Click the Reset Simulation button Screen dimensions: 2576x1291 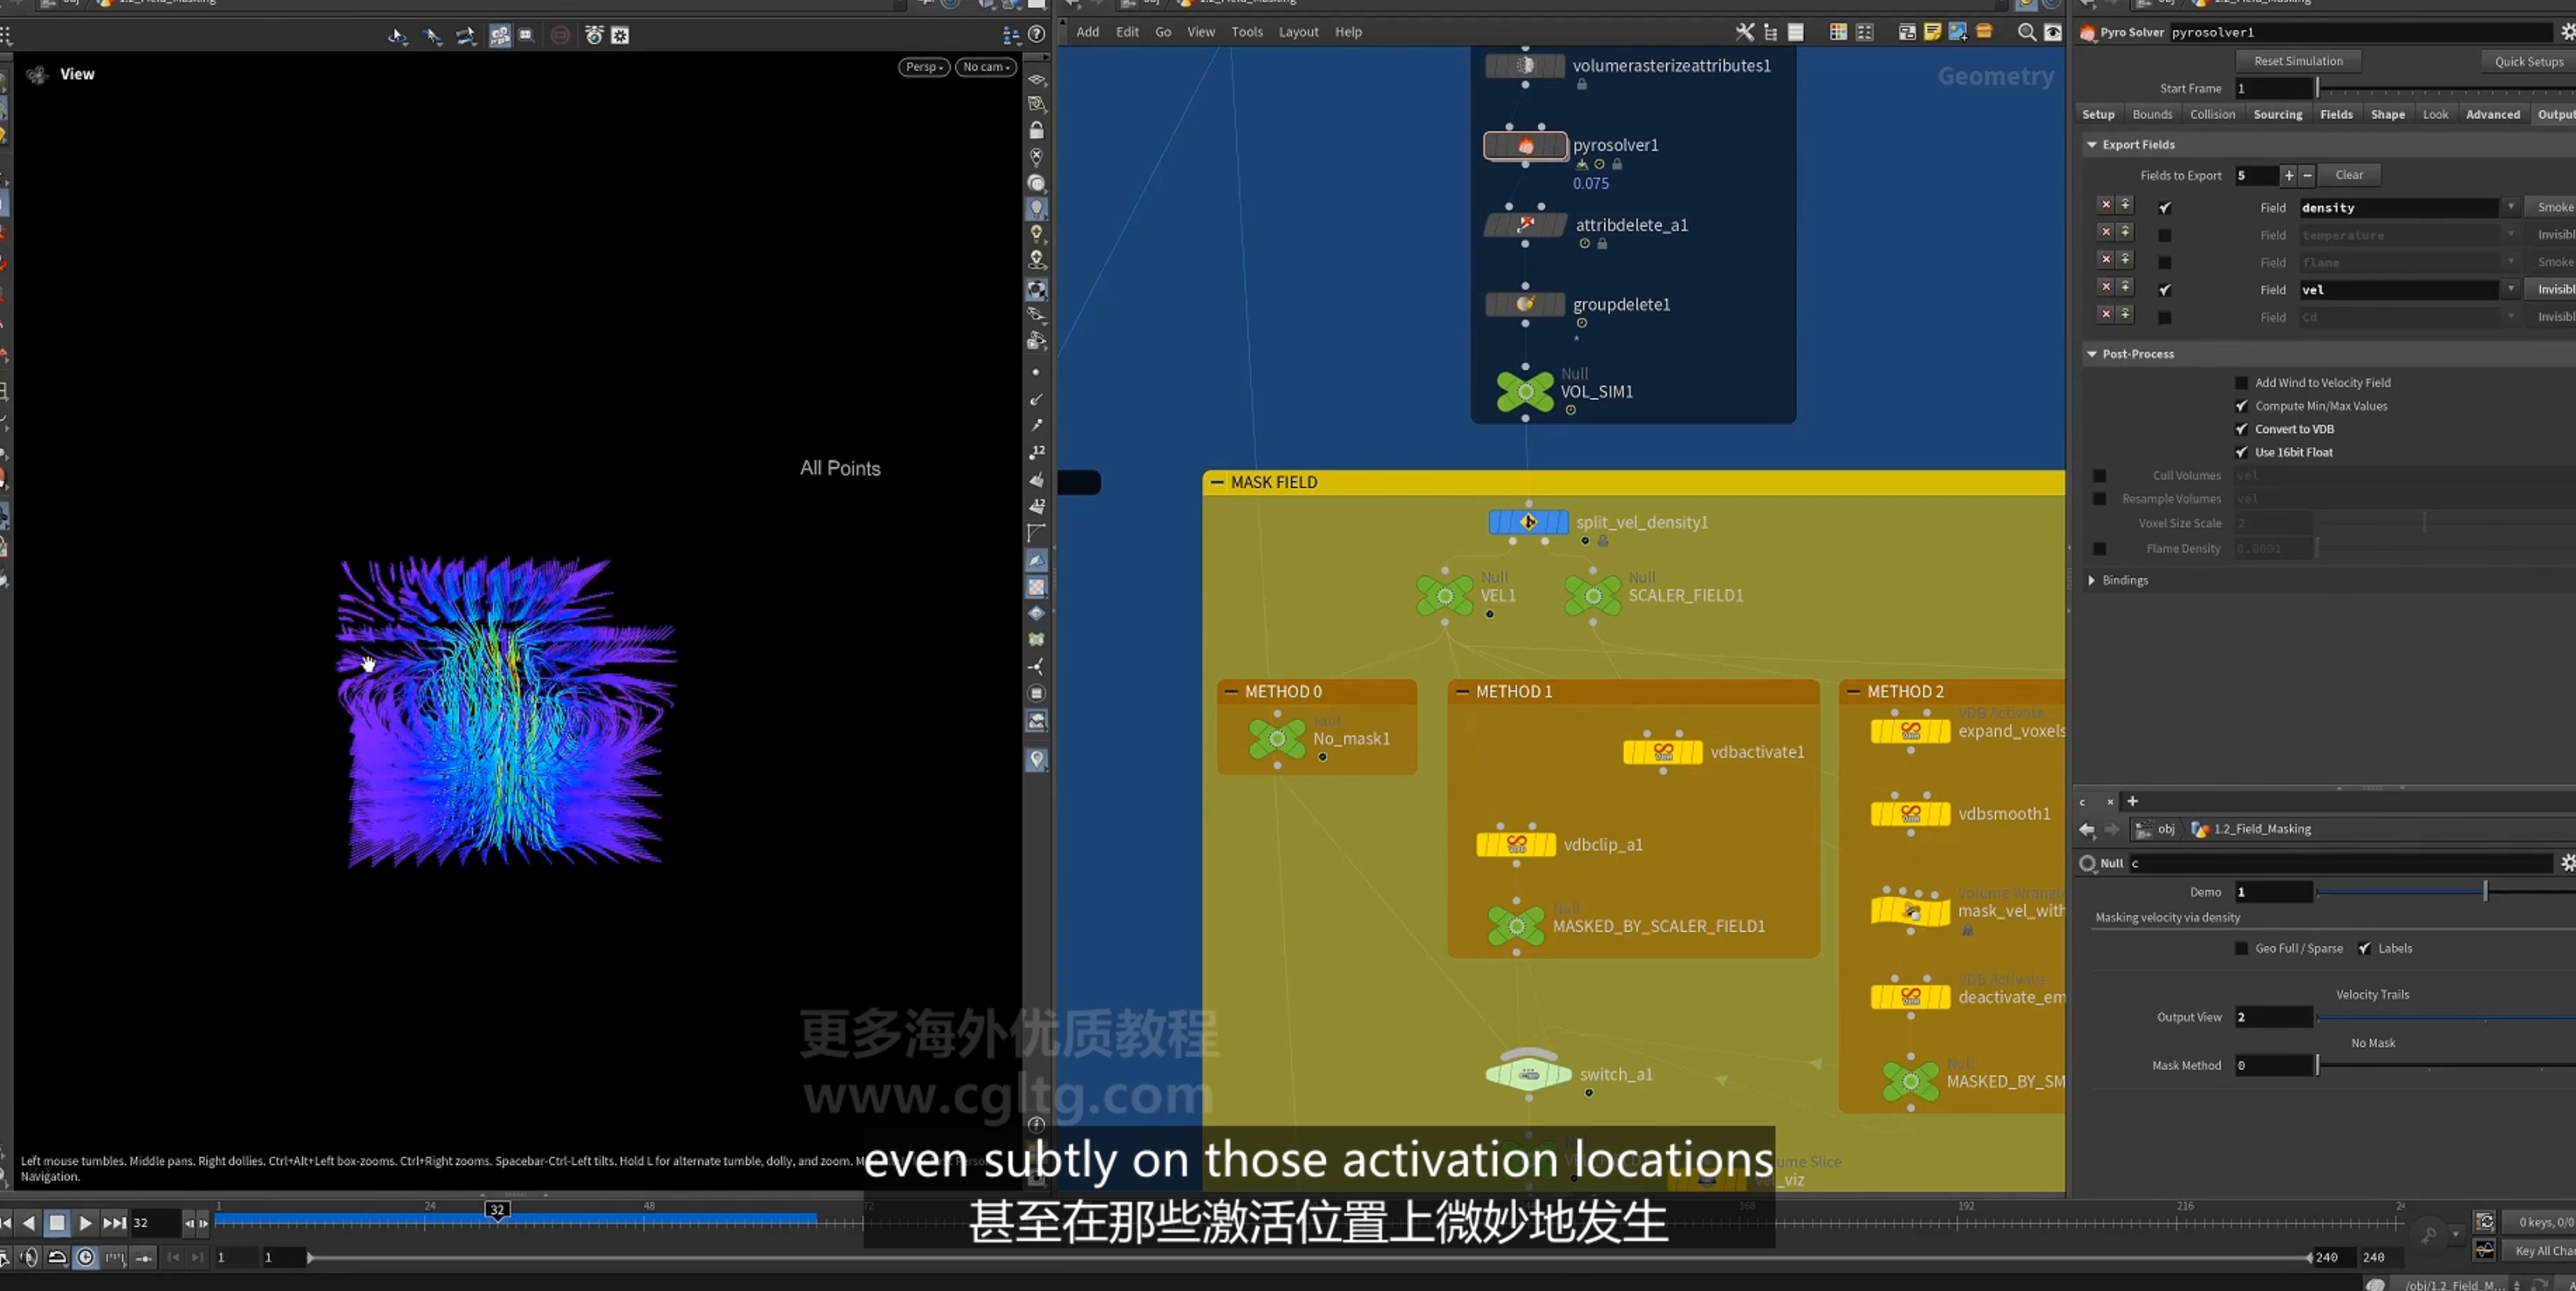pos(2298,61)
